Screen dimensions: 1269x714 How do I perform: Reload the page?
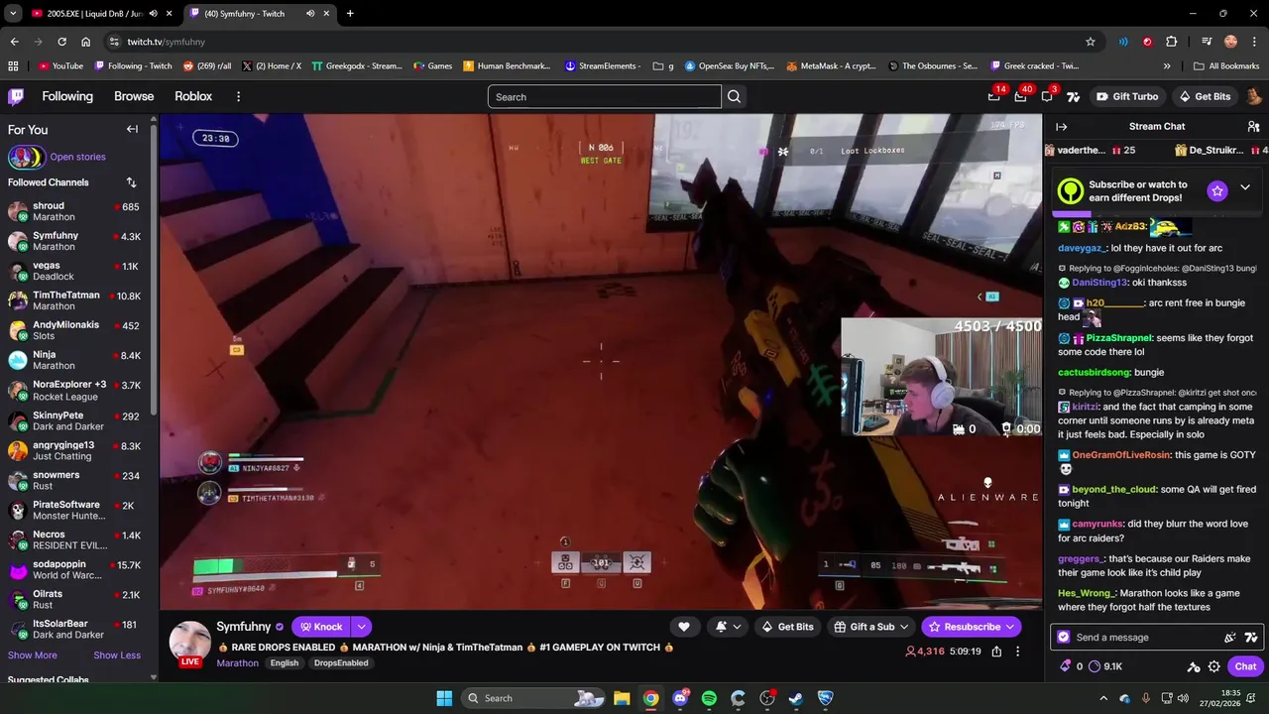pyautogui.click(x=61, y=42)
